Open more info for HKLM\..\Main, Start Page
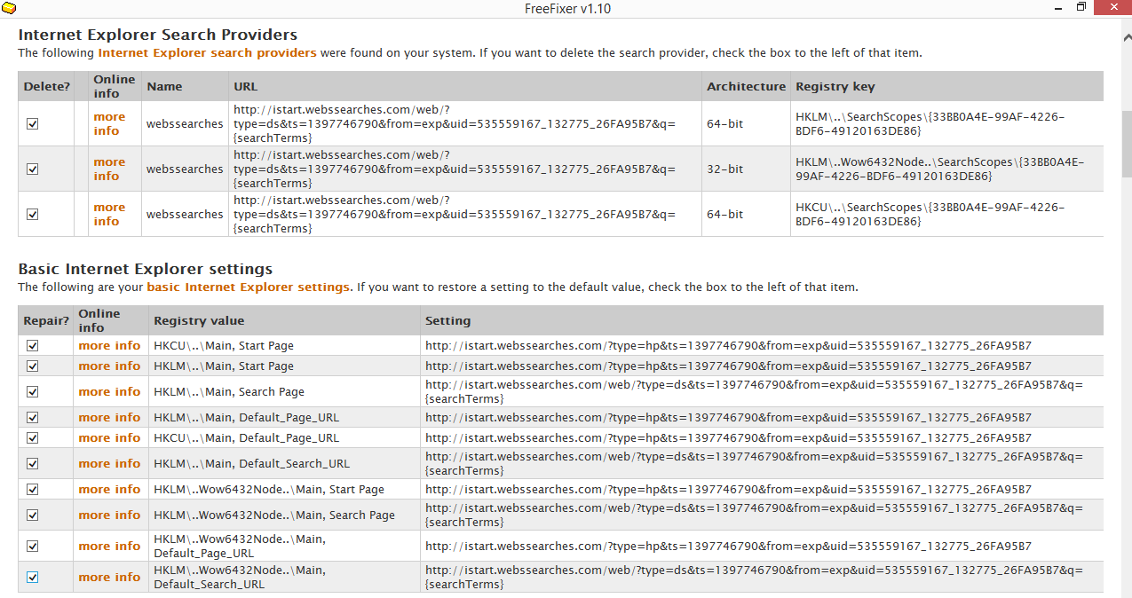This screenshot has height=598, width=1132. click(109, 366)
